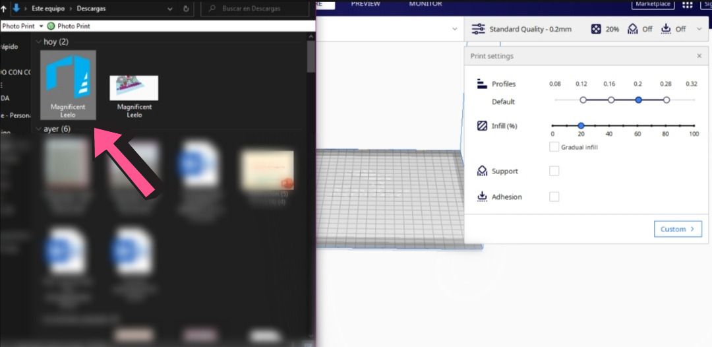Open the address bar history dropdown
Image resolution: width=712 pixels, height=347 pixels.
coord(170,9)
